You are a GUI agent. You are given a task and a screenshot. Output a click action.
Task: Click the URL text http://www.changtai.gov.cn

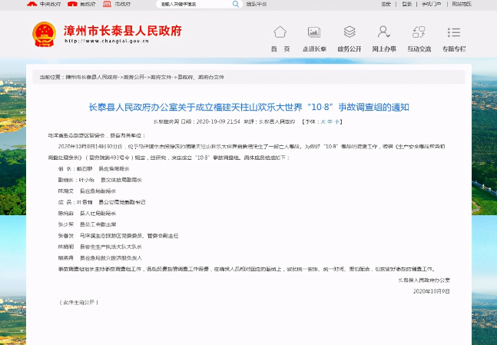[107, 41]
